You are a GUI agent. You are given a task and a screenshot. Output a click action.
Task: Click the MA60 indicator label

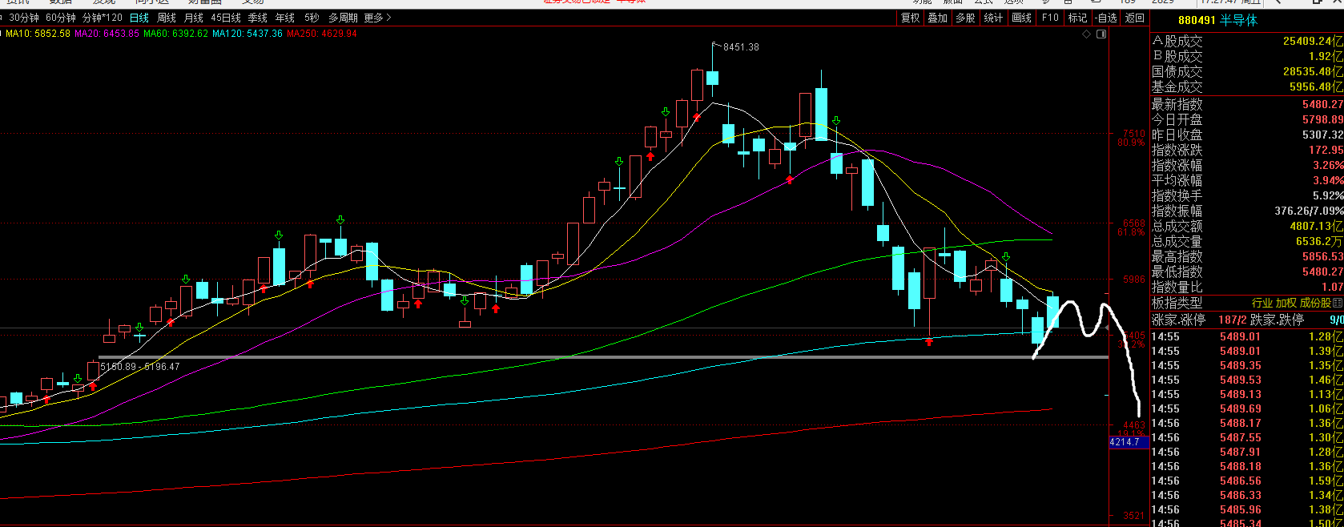176,34
